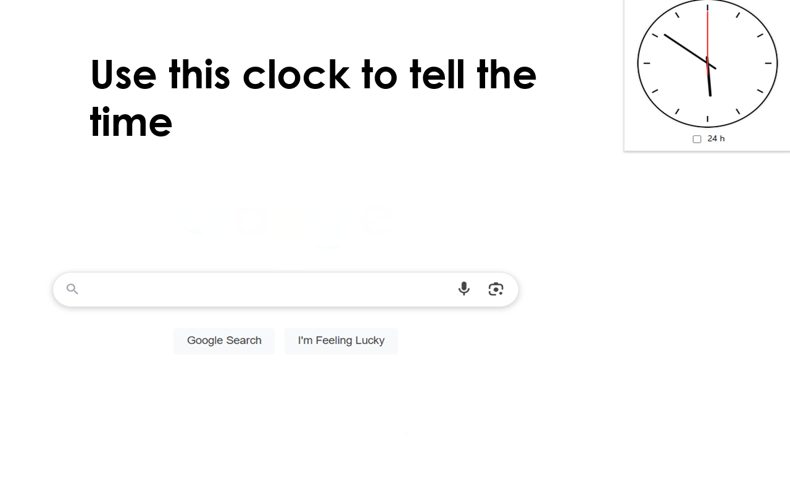Image resolution: width=790 pixels, height=494 pixels.
Task: Click the "24 h" label text
Action: click(716, 138)
